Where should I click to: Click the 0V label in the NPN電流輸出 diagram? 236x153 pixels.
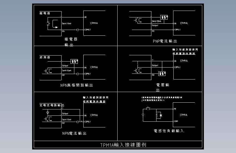(x=63, y=123)
